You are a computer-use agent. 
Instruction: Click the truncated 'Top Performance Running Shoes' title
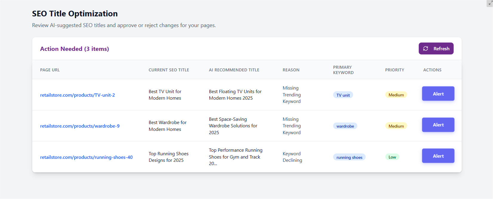[x=236, y=157]
